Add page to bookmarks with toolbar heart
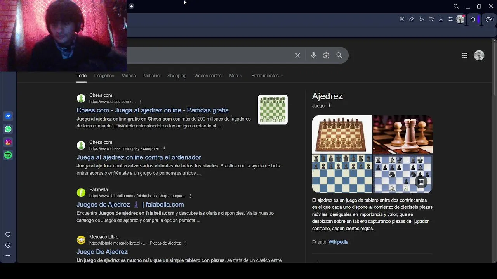 click(431, 19)
